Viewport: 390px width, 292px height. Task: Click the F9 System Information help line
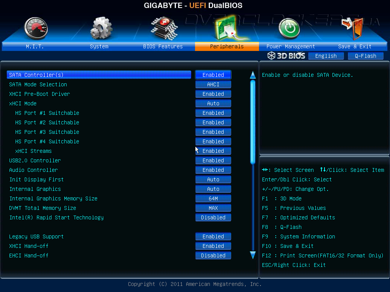point(299,236)
